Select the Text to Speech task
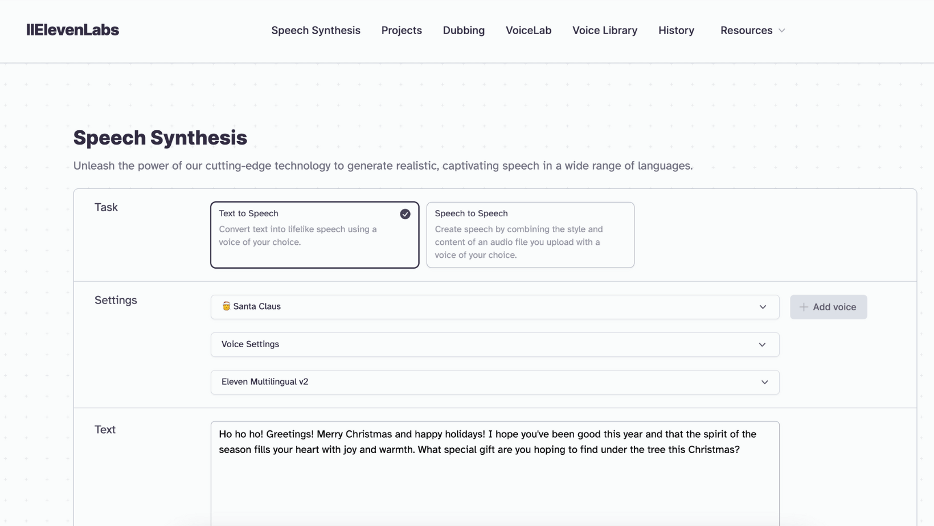Viewport: 934px width, 526px height. click(x=314, y=235)
